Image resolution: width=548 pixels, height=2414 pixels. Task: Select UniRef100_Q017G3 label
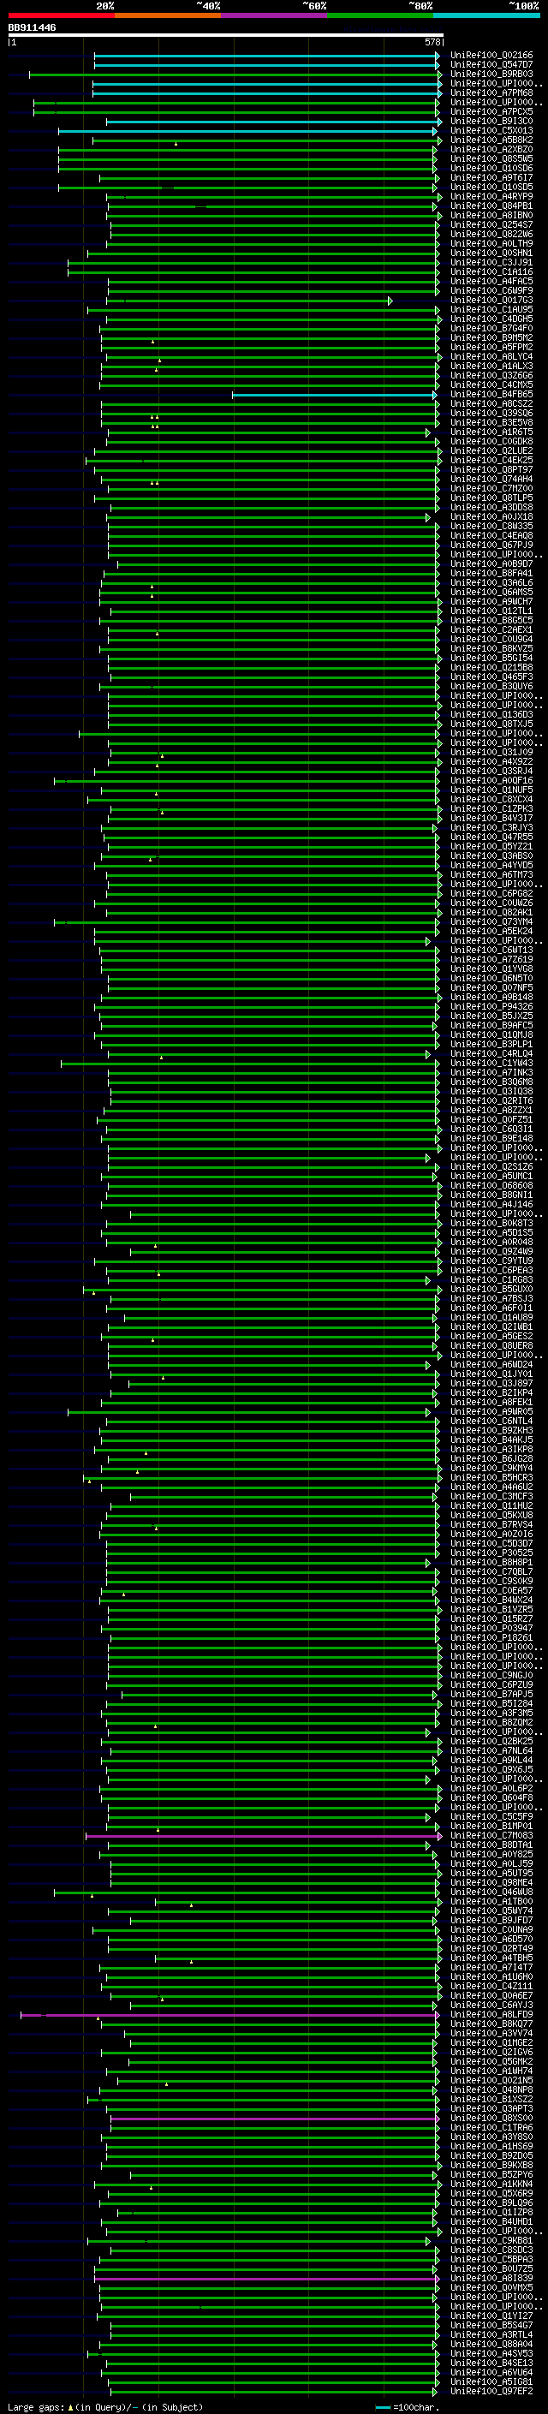(x=491, y=300)
